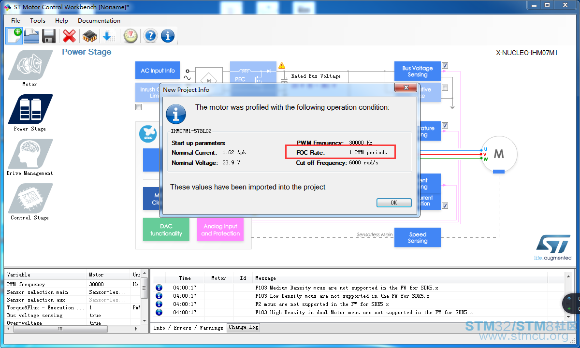
Task: Toggle the Temperature Sensing checkbox
Action: [x=445, y=126]
